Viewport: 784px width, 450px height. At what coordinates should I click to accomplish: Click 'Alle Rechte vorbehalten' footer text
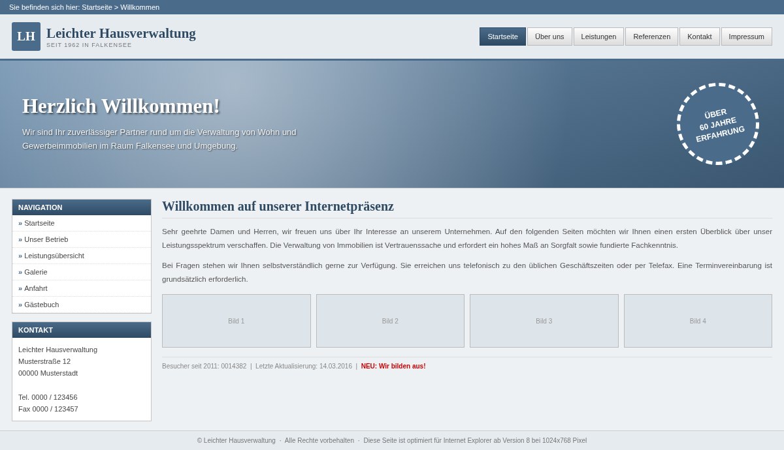319,441
